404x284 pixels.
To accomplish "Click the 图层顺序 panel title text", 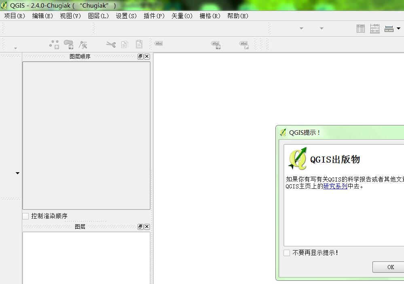I will point(80,56).
